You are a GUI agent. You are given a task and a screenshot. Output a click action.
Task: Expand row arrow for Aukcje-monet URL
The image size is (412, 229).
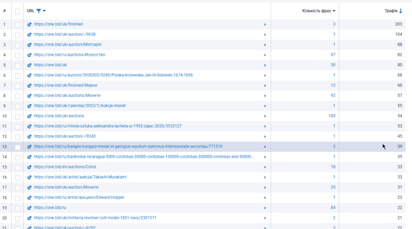click(x=265, y=106)
